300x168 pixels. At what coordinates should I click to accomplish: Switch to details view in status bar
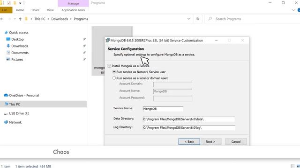click(292, 166)
